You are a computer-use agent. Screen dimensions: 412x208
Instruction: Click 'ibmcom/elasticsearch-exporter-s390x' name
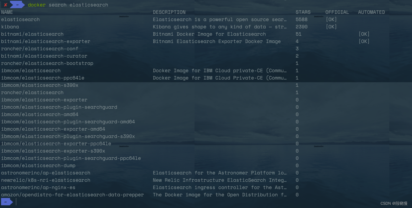[53, 151]
